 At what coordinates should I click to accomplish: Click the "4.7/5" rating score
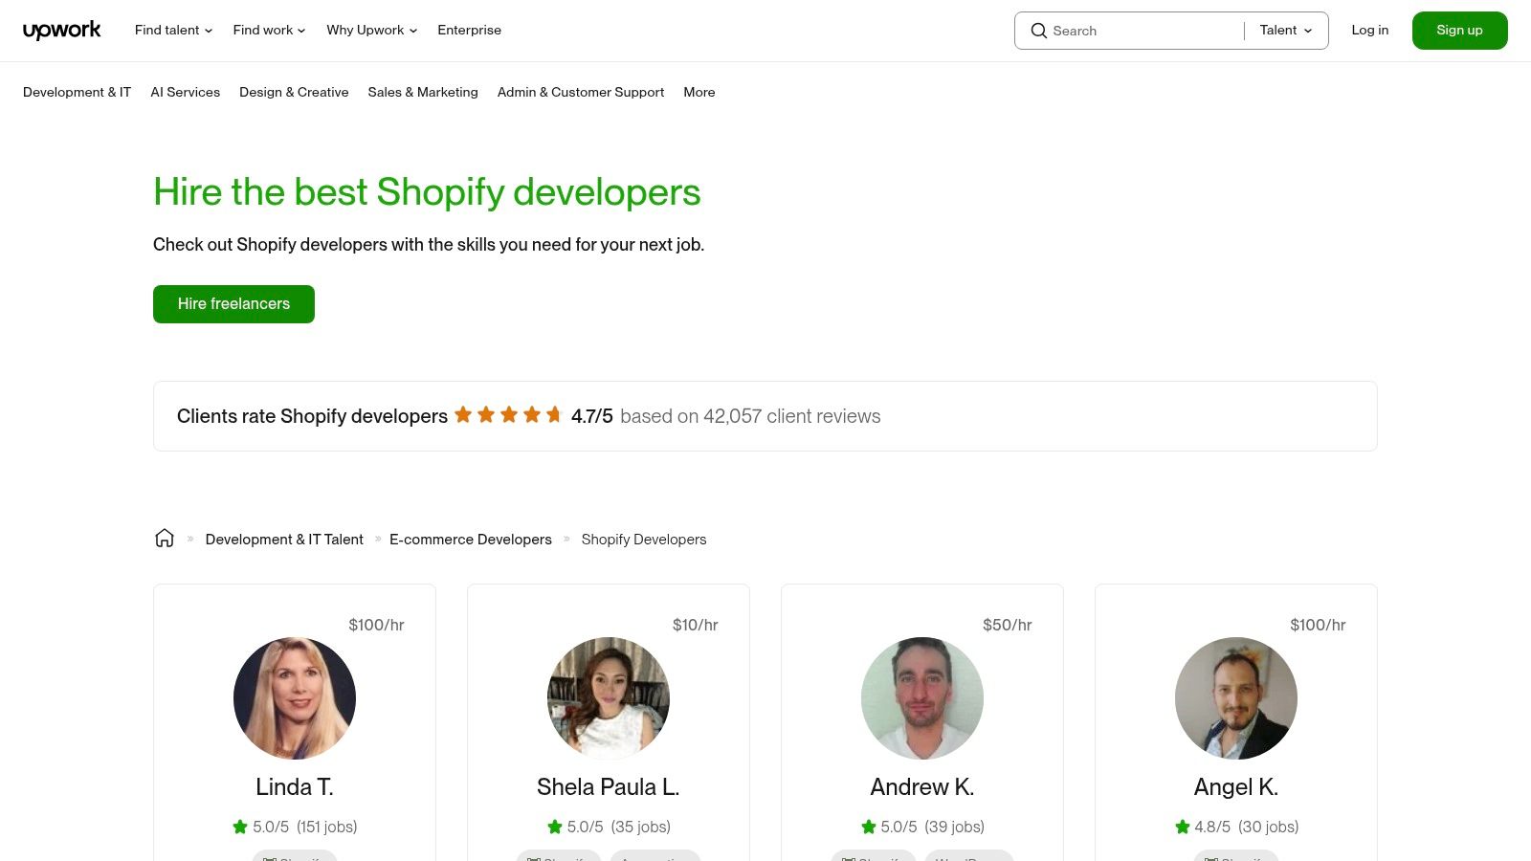click(592, 416)
